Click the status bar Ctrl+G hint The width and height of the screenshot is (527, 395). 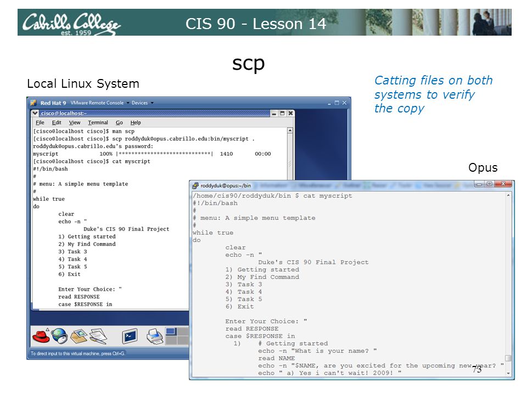pyautogui.click(x=77, y=354)
